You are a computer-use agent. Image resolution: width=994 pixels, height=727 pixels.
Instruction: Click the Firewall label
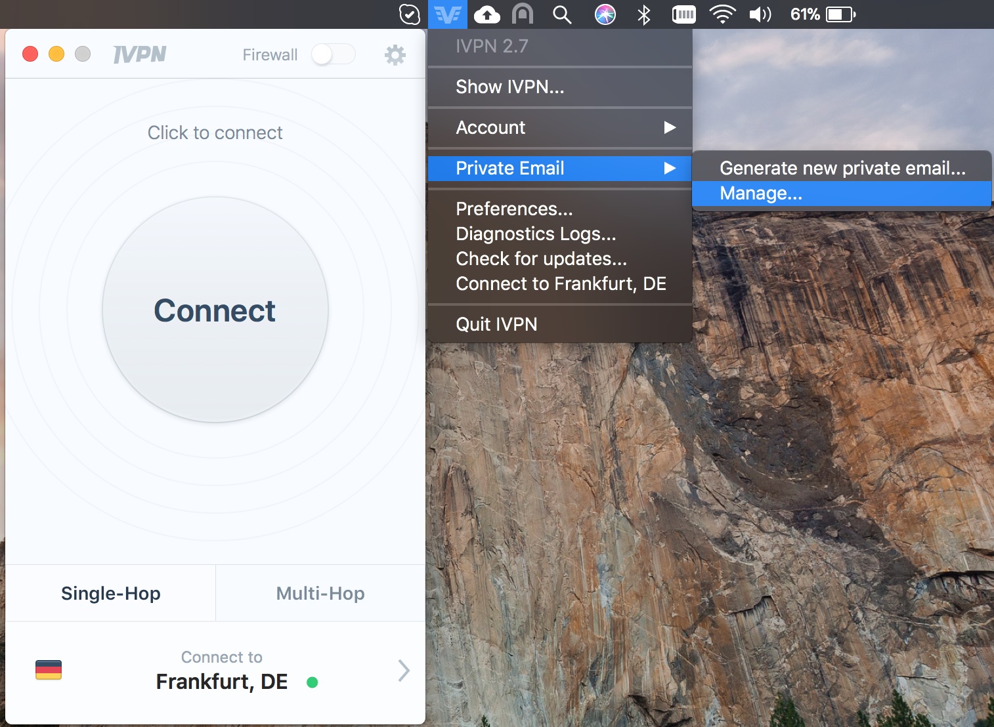[270, 54]
